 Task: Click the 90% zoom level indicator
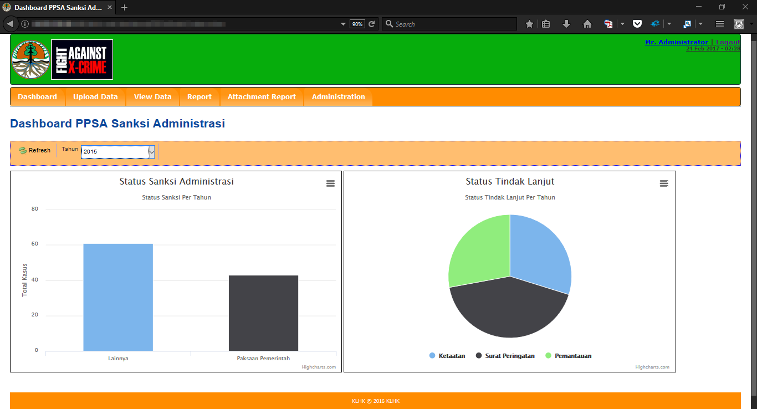[357, 24]
